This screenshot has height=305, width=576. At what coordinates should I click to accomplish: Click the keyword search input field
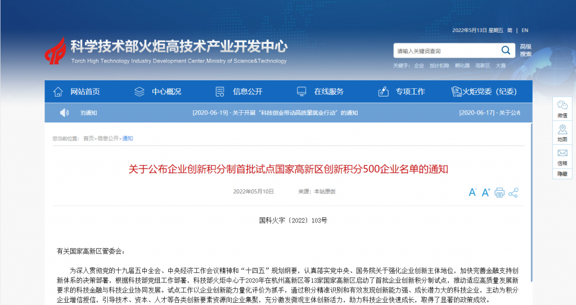tap(444, 51)
